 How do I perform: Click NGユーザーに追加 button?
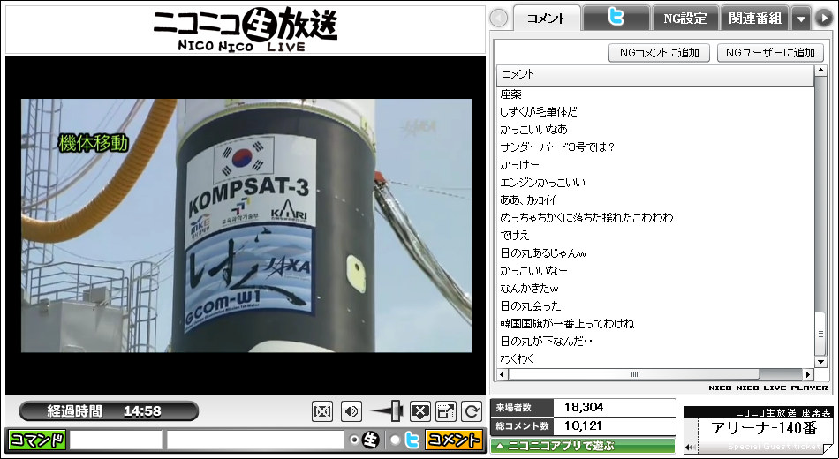pos(770,52)
